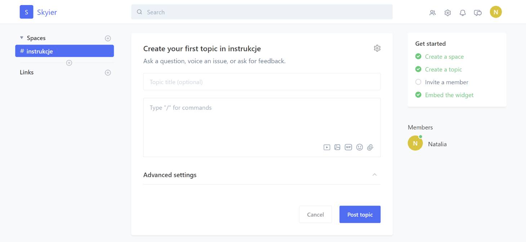Open the user profile avatar menu
The width and height of the screenshot is (526, 242).
click(496, 12)
